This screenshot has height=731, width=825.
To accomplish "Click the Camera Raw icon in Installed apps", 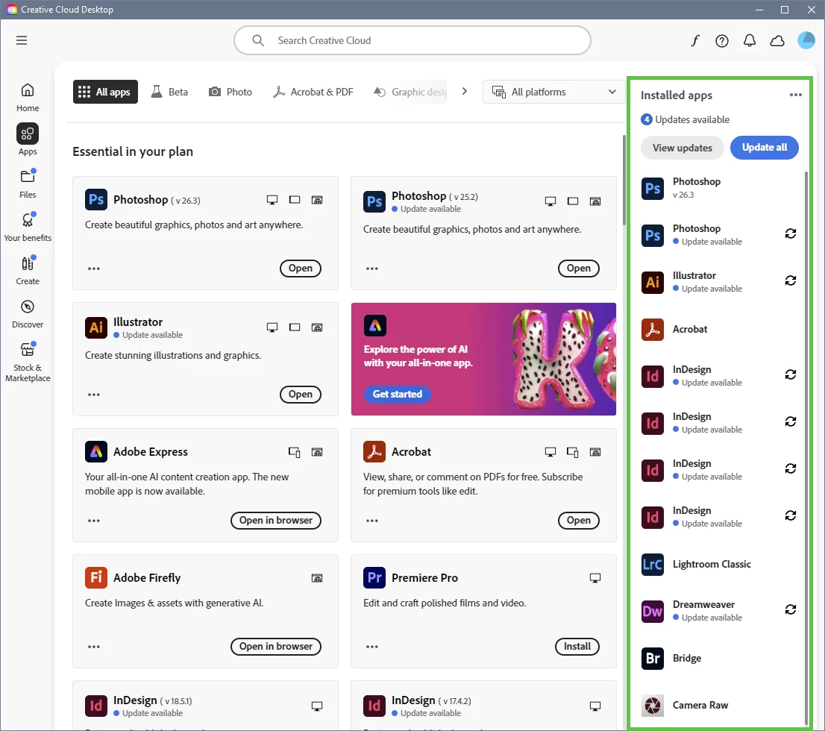I will click(x=653, y=706).
